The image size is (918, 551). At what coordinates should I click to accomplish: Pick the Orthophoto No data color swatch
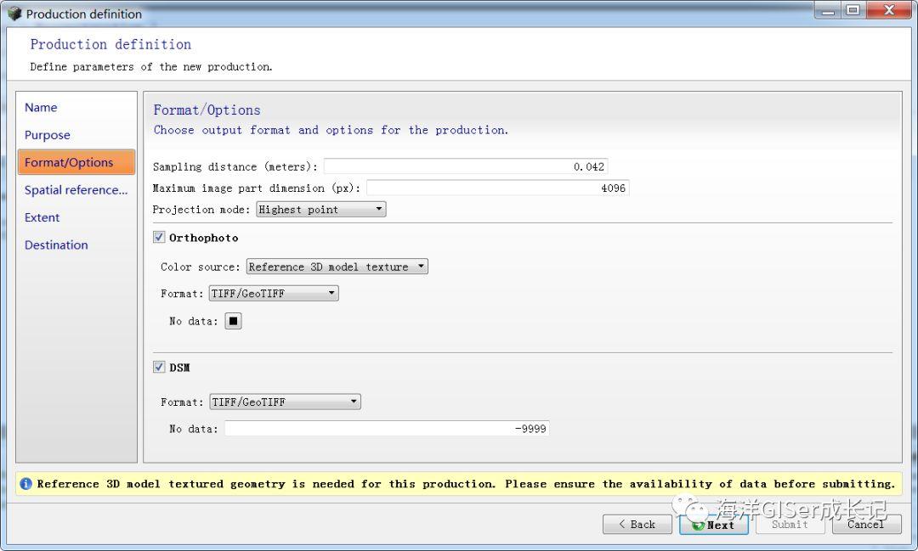pos(233,321)
